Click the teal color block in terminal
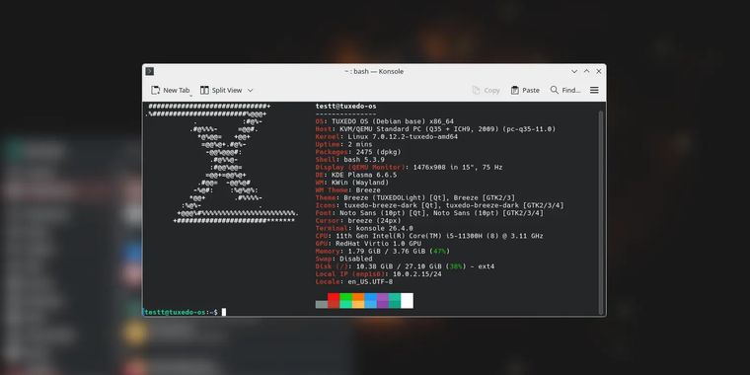 click(x=395, y=301)
